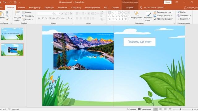
Task: Select the star shape in shapes gallery
Action: point(126,19)
